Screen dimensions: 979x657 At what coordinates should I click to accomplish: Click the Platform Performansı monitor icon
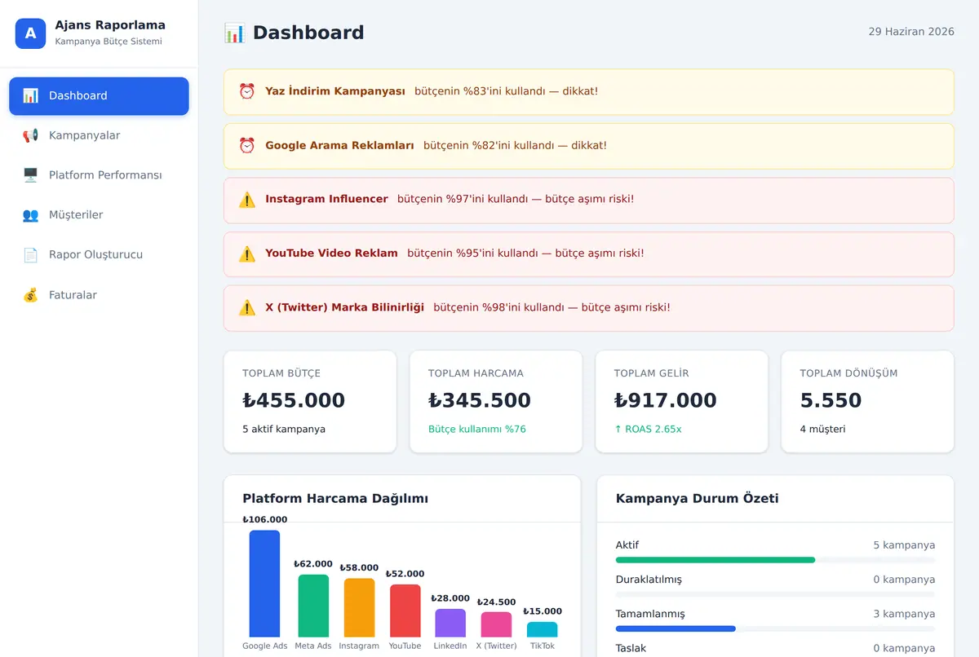30,175
